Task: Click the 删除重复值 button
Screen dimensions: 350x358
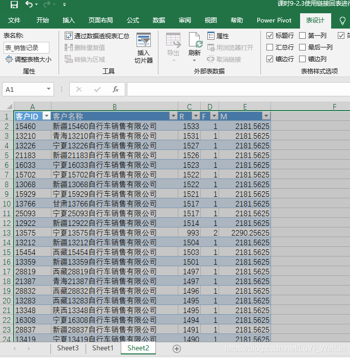Action: [x=85, y=48]
